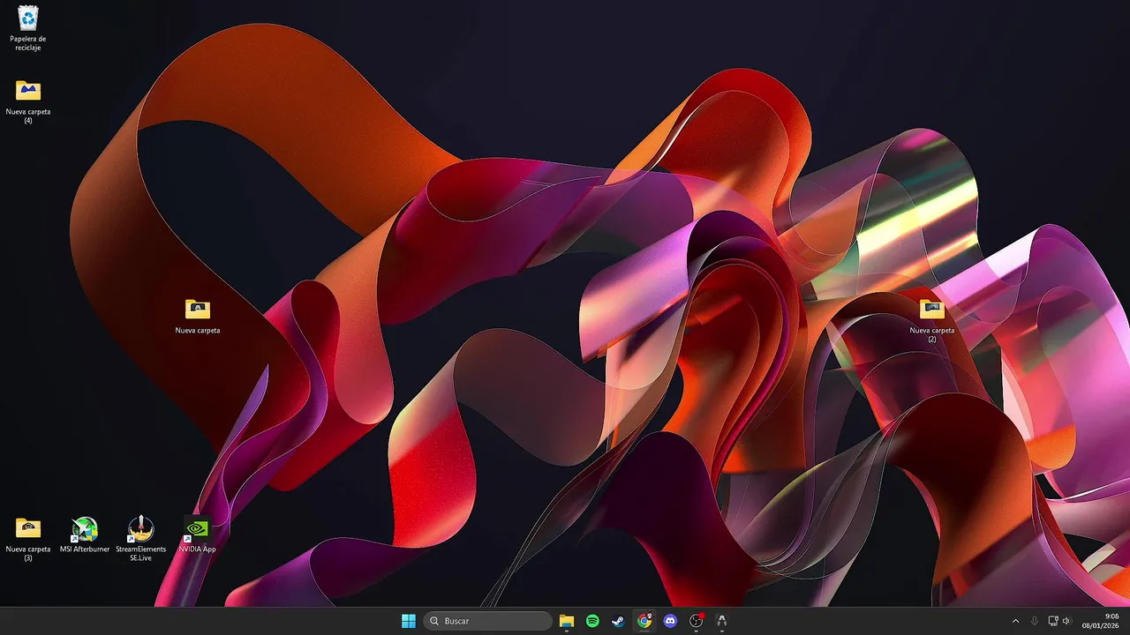Open Steam from the taskbar

point(619,621)
